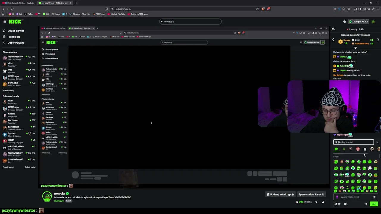This screenshot has height=214, width=381.
Task: Collapse the chat panel arrow icon
Action: pos(333,29)
